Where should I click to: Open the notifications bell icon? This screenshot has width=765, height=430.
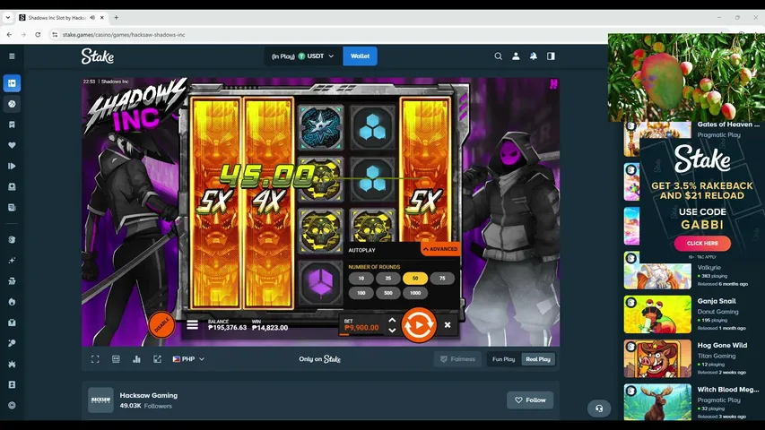[x=534, y=56]
